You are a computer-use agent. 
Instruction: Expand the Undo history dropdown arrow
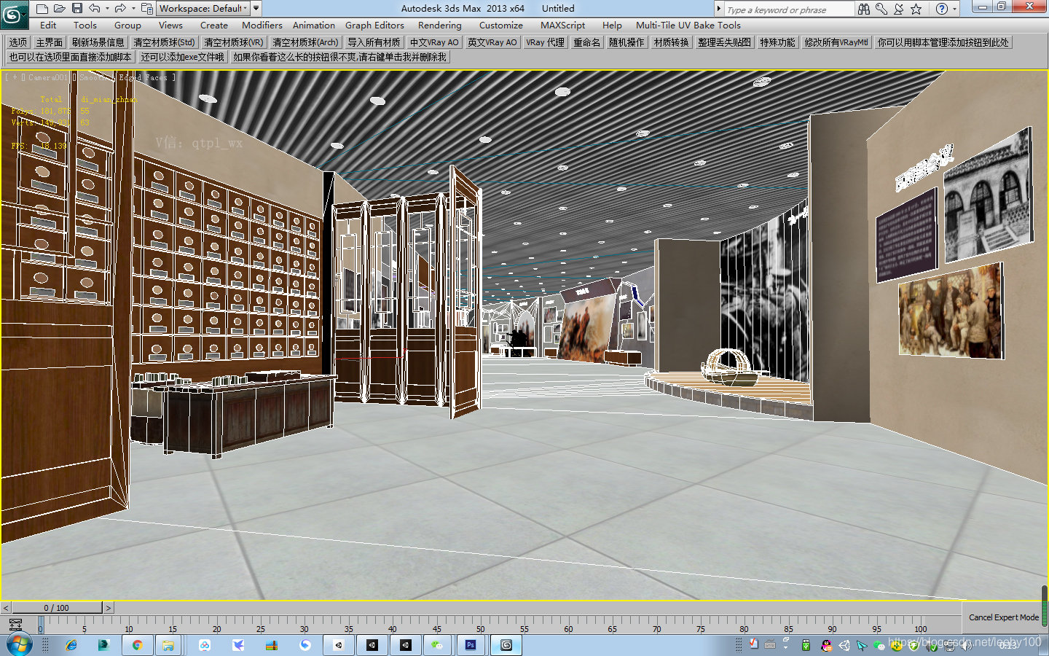(106, 8)
